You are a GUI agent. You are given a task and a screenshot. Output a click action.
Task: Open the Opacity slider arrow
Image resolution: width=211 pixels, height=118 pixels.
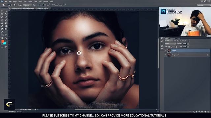(x=188, y=44)
